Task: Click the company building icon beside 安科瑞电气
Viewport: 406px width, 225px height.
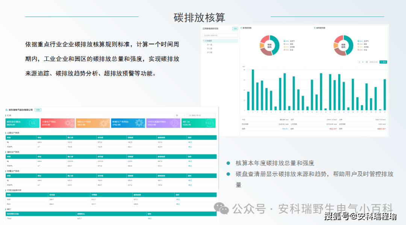Action: (7, 110)
